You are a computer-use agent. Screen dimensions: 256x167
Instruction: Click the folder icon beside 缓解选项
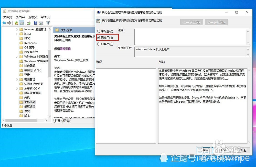[21, 107]
